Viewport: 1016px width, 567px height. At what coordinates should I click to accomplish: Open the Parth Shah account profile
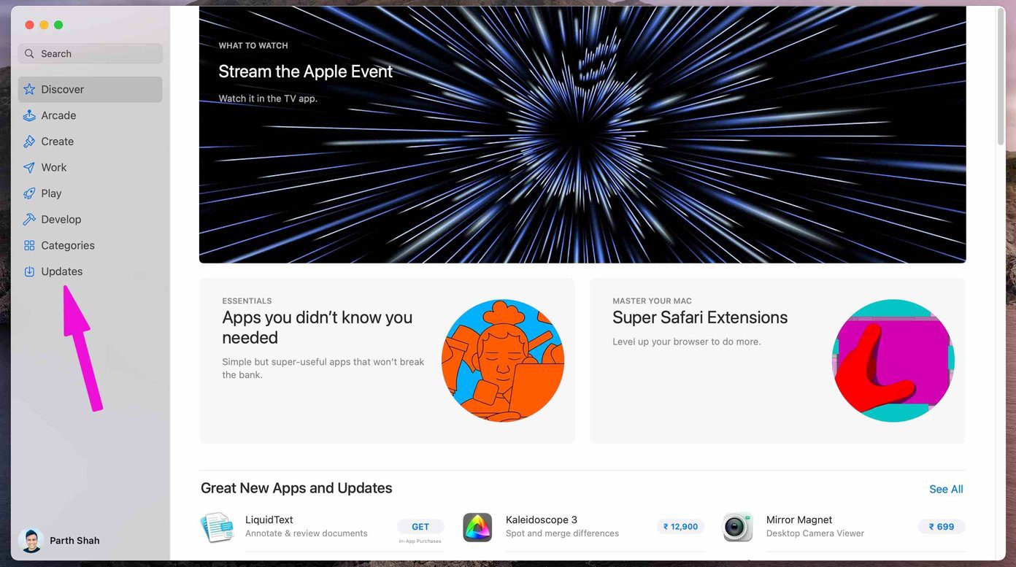[60, 541]
